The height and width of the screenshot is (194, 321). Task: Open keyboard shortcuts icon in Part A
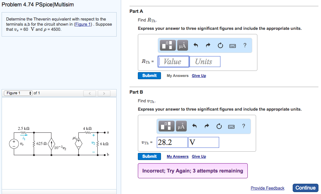point(233,46)
